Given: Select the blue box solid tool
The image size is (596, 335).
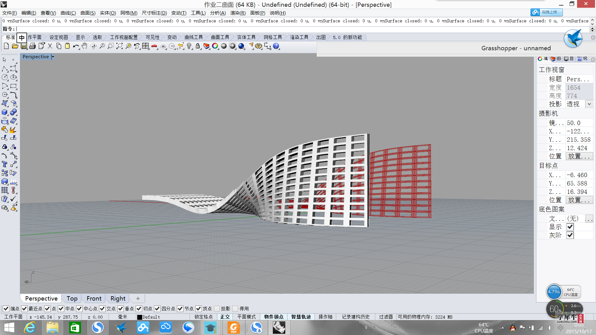Looking at the screenshot, I should click(5, 112).
